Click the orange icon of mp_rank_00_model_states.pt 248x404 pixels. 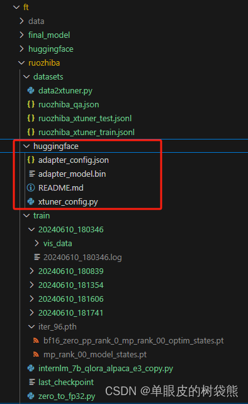(x=36, y=355)
